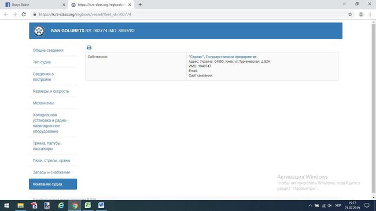This screenshot has height=211, width=376.
Task: Click the Собственник table cell
Action: click(x=136, y=66)
